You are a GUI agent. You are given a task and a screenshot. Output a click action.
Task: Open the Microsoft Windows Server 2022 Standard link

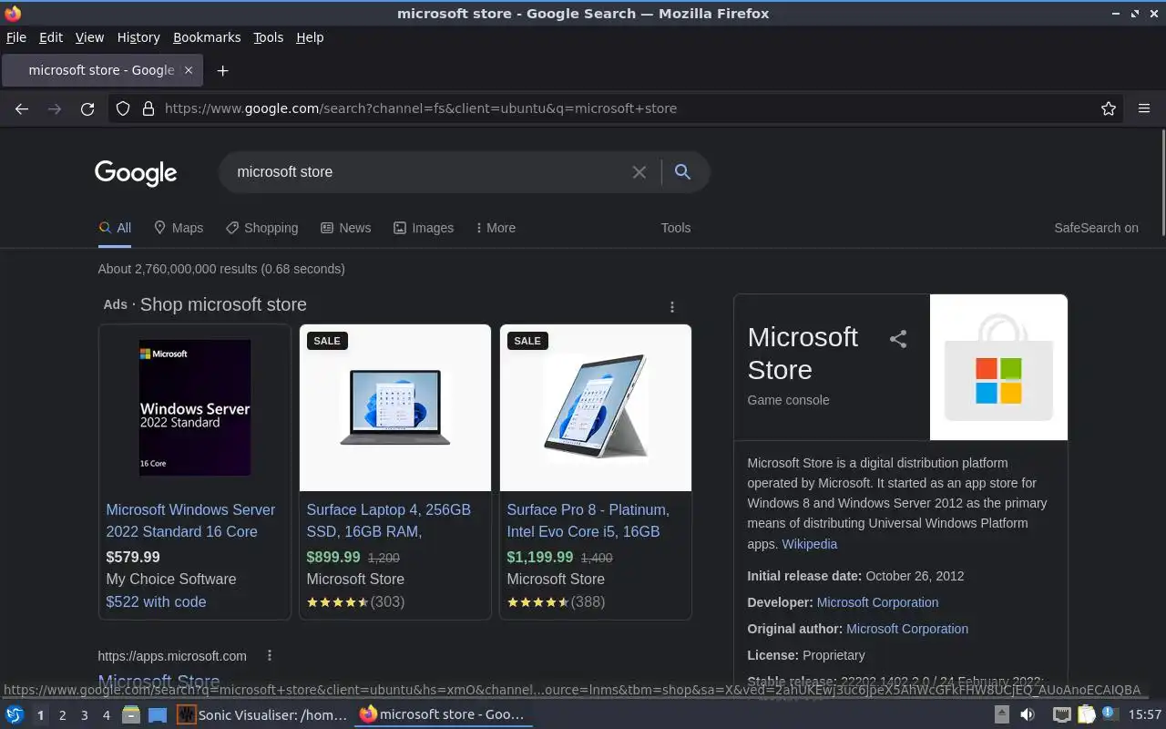point(190,520)
